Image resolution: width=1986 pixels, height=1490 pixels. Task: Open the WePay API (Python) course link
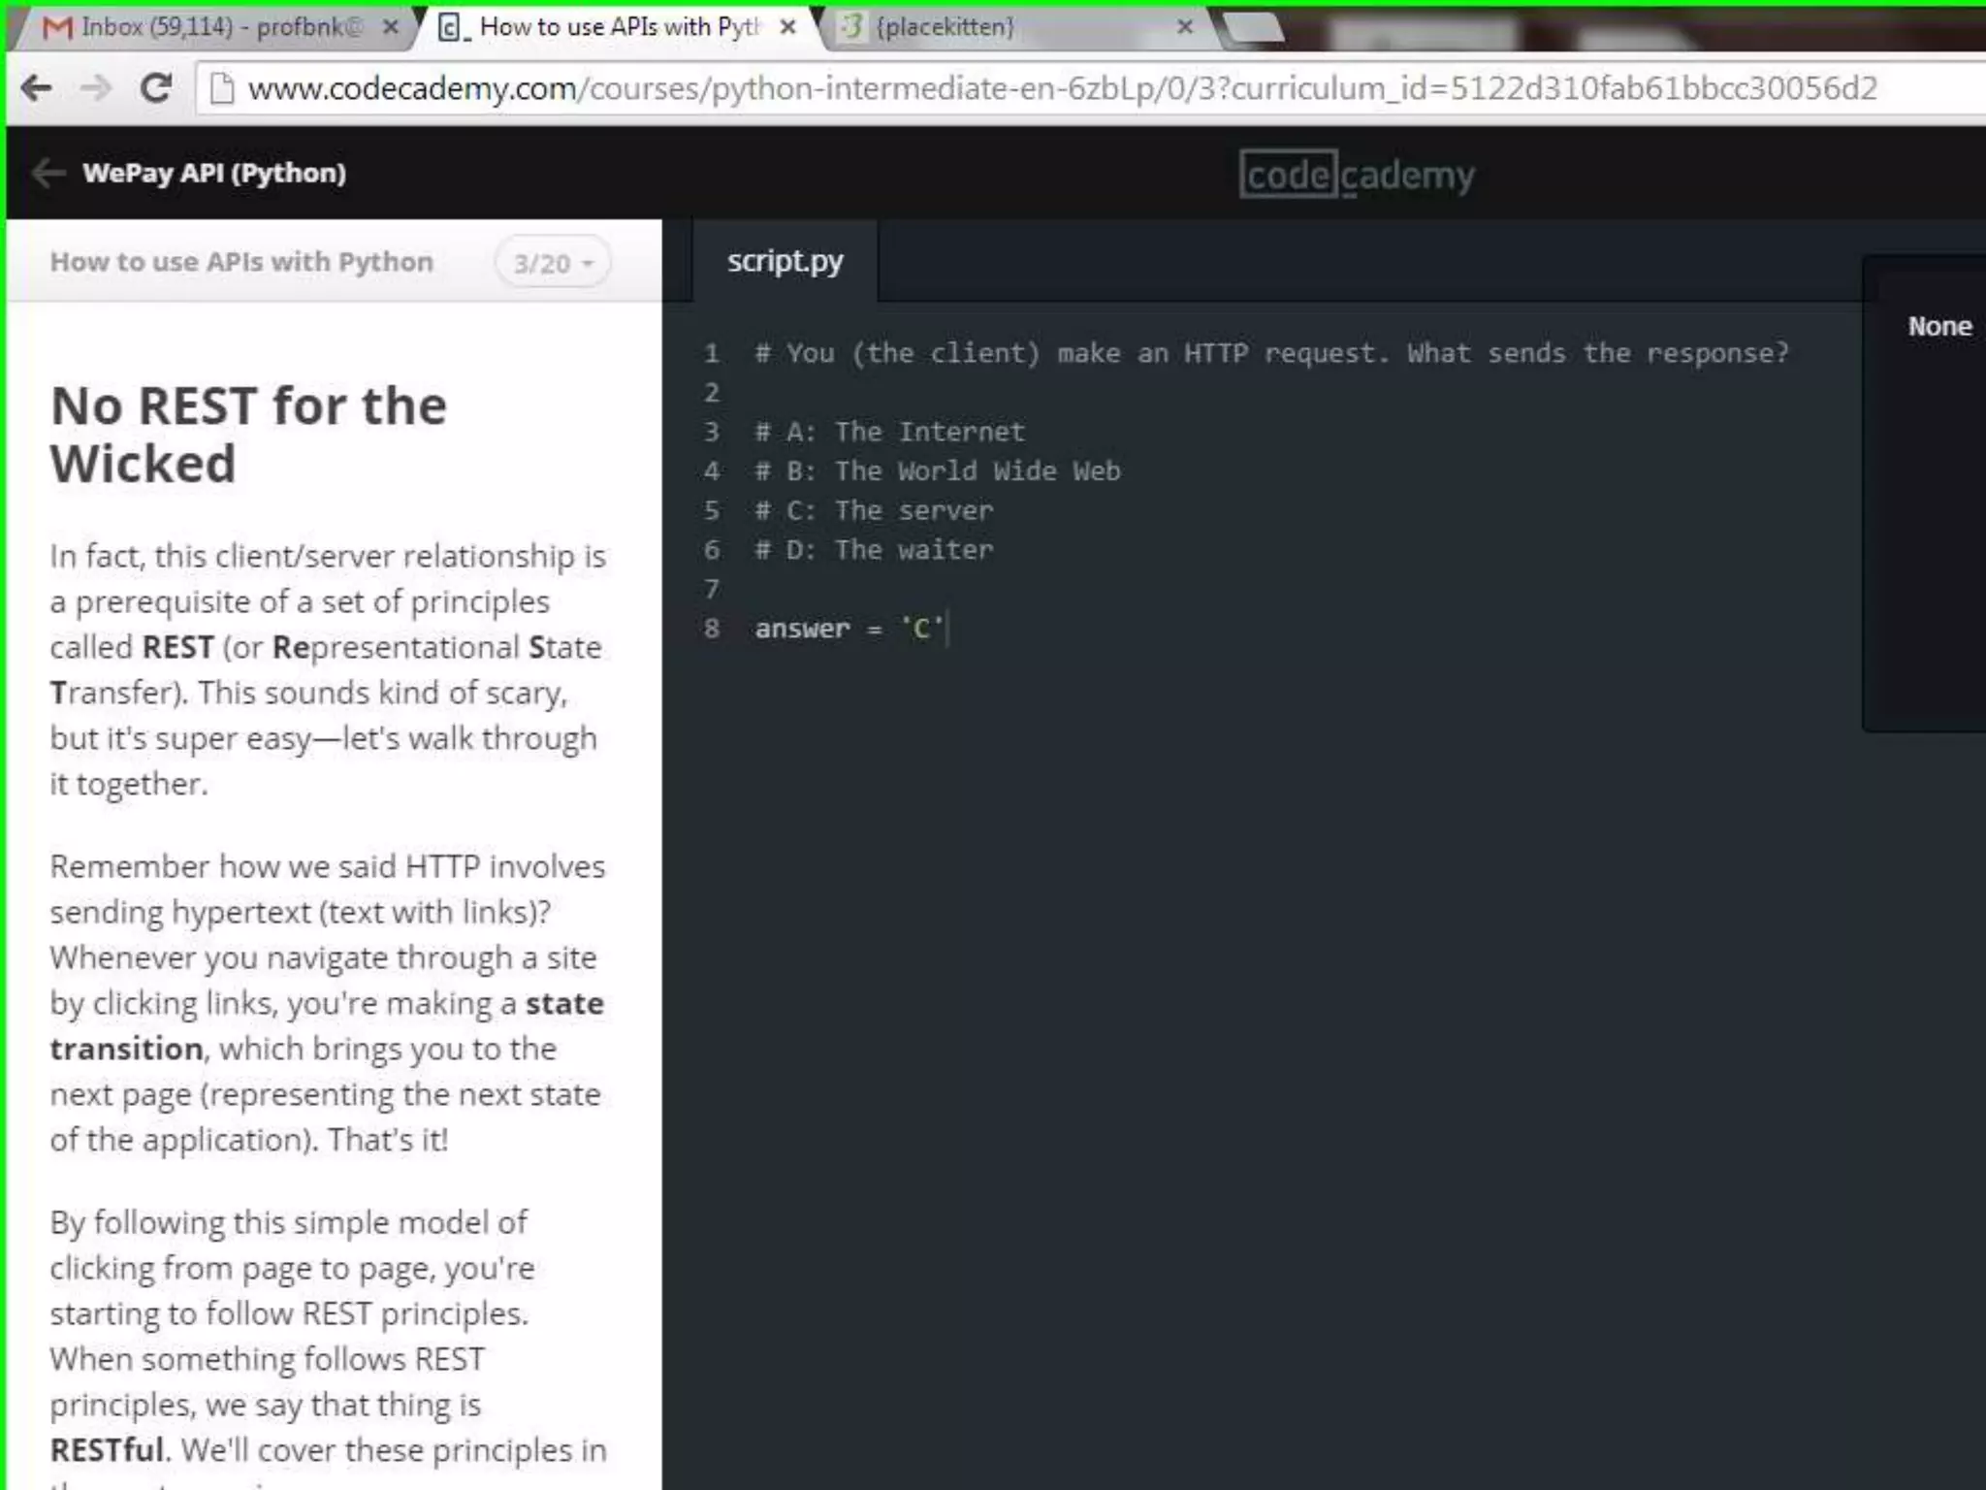point(214,173)
